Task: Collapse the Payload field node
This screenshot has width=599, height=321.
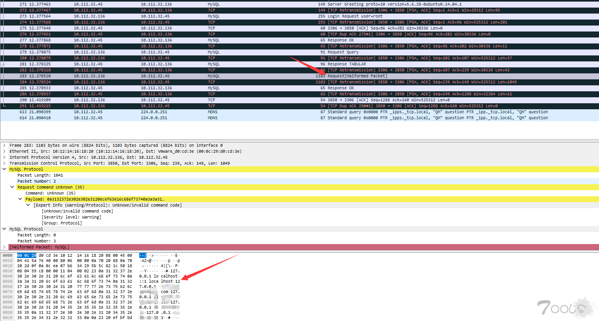Action: click(x=20, y=199)
